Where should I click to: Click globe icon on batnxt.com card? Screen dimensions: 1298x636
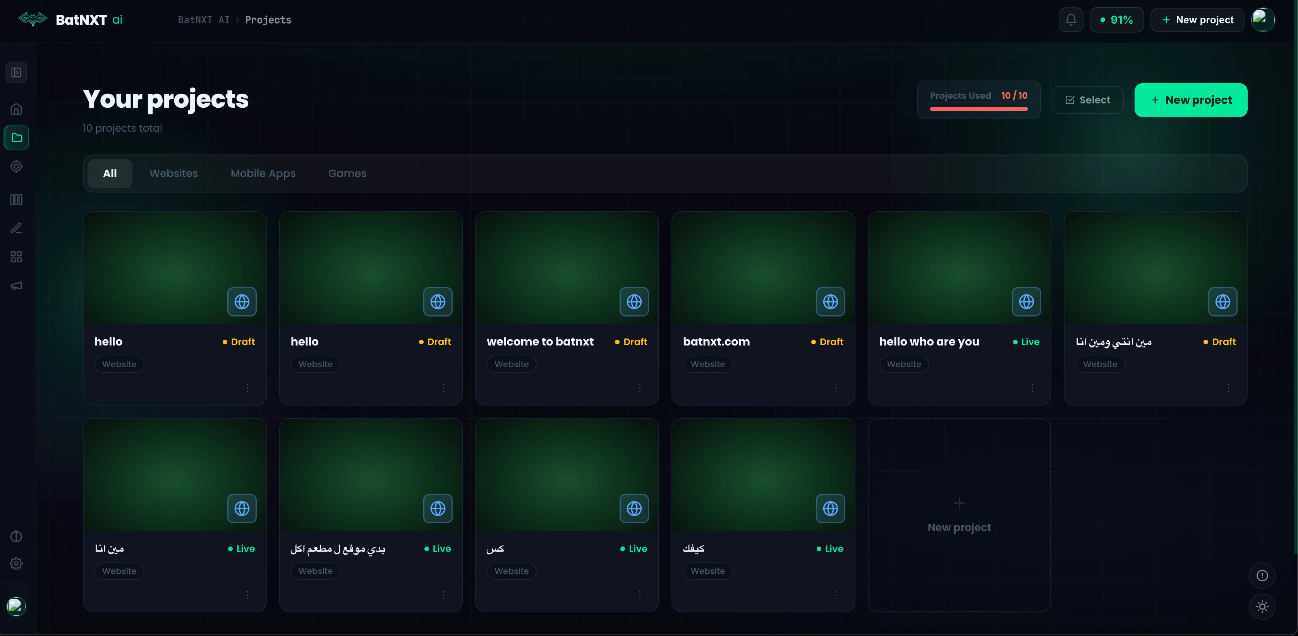tap(830, 302)
